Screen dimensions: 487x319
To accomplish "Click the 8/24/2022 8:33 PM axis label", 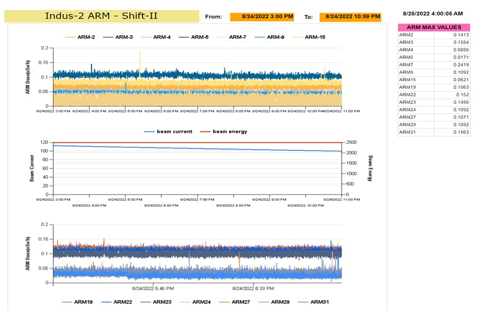I will [253, 289].
